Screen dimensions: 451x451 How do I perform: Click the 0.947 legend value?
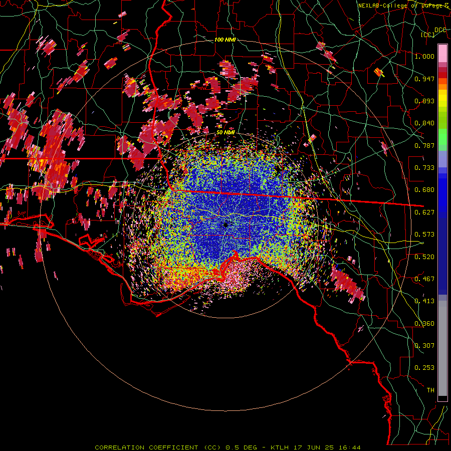tap(424, 79)
